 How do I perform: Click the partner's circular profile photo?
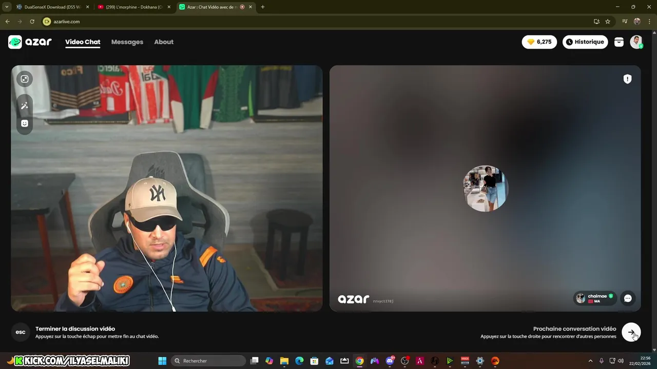click(485, 188)
